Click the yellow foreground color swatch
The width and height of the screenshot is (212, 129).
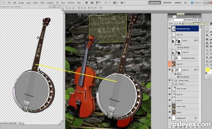207,70
